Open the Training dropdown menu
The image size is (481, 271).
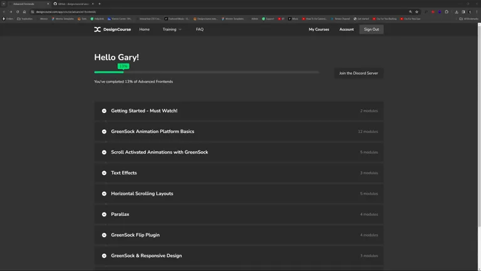[x=172, y=29]
